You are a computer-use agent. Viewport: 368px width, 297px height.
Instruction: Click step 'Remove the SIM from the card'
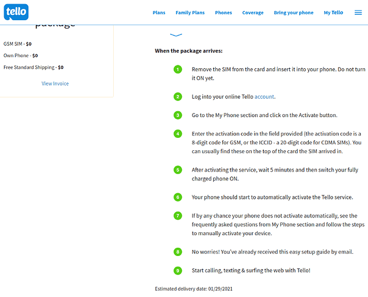(279, 74)
